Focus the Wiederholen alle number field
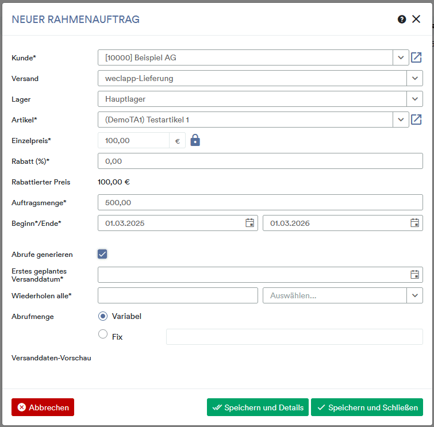The image size is (434, 427). coord(178,295)
